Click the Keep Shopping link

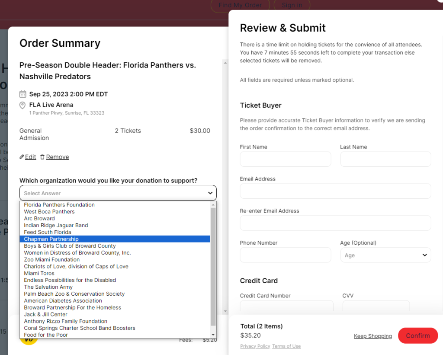[x=373, y=336]
